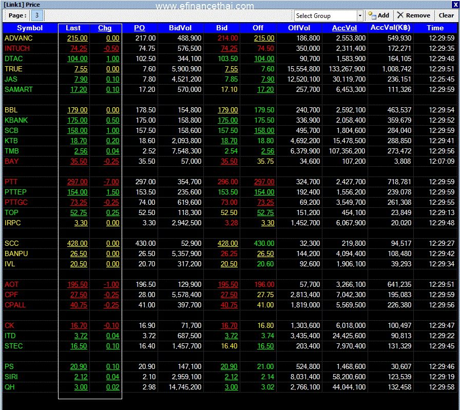Screen dimensions: 460x410
Task: Click the Off column header
Action: [258, 28]
